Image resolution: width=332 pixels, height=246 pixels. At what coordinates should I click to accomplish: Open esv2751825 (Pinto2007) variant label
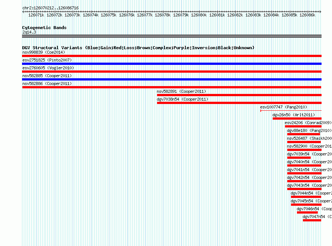[47, 60]
